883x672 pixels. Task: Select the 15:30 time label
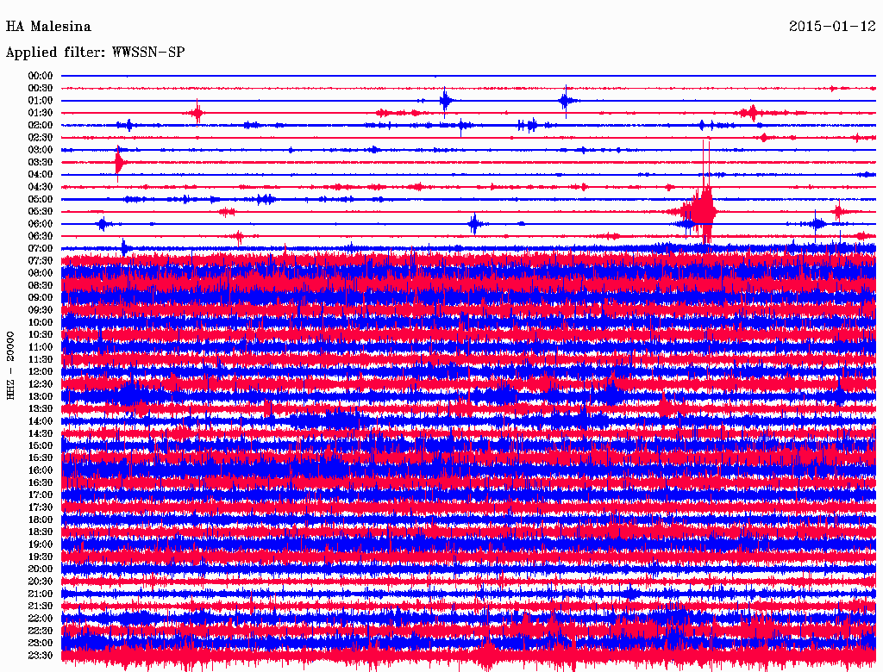pos(41,458)
